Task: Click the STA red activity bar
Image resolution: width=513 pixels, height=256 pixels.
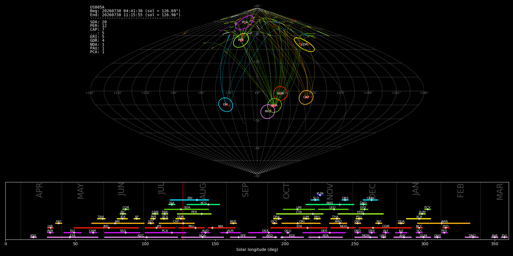Action: click(299, 228)
